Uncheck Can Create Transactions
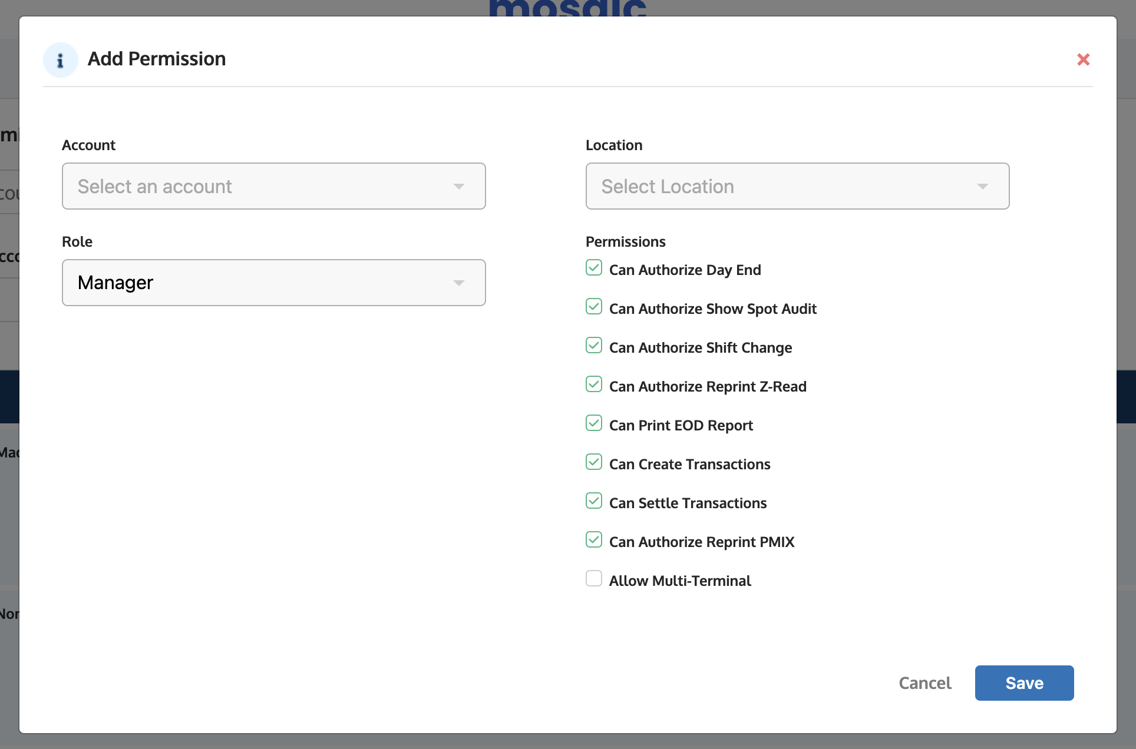Screen dimensions: 1136x749 (x=593, y=462)
